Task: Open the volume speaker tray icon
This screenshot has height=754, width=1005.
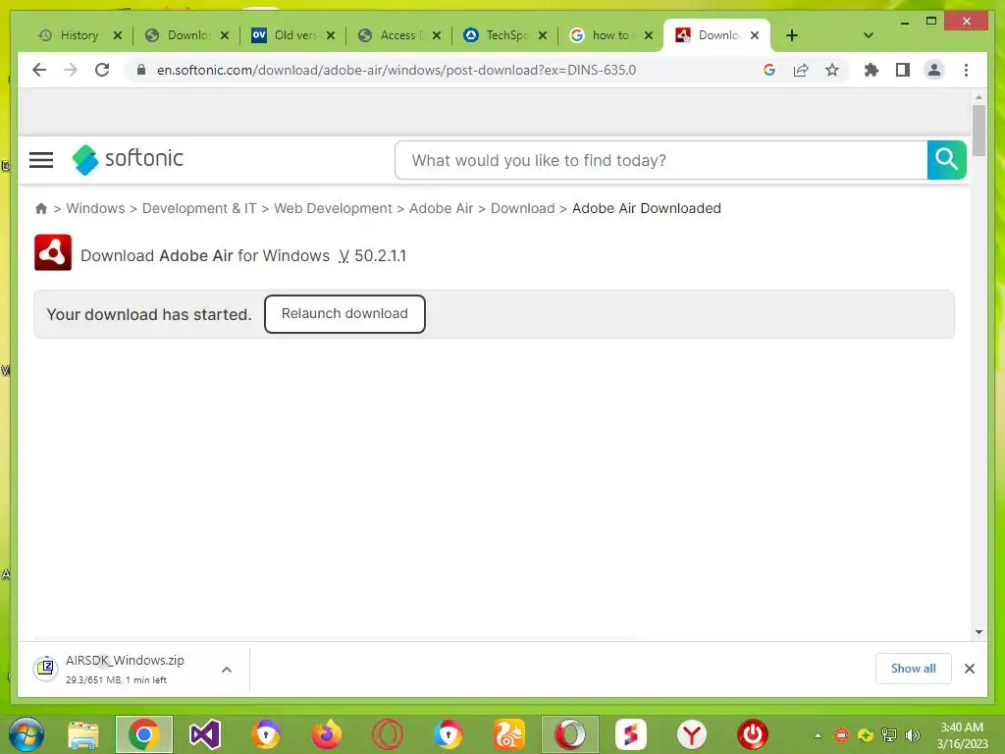Action: [912, 735]
